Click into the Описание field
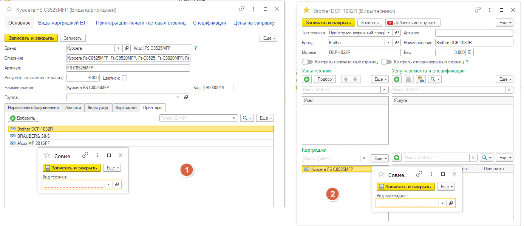 (x=128, y=58)
